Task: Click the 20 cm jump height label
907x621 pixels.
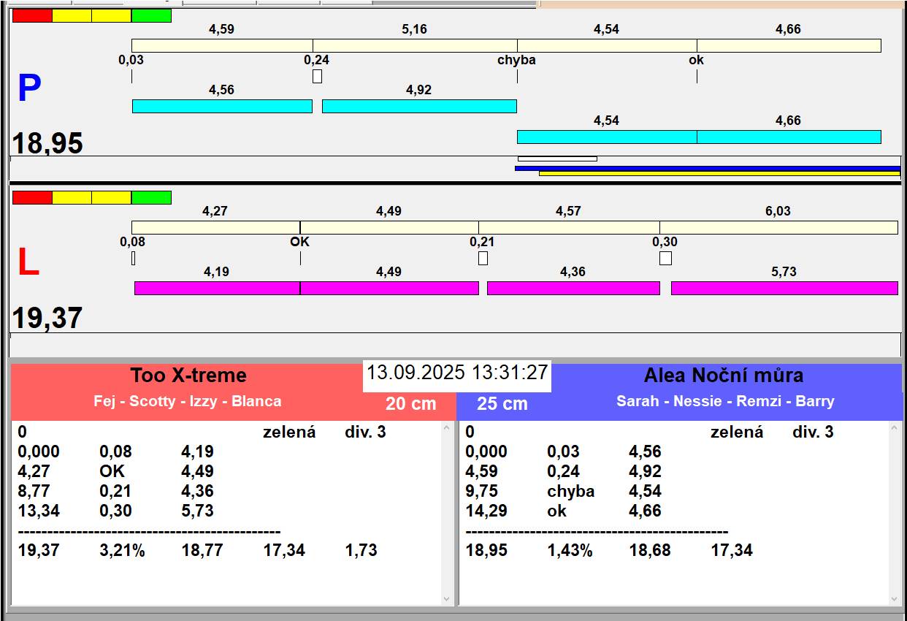Action: point(410,403)
